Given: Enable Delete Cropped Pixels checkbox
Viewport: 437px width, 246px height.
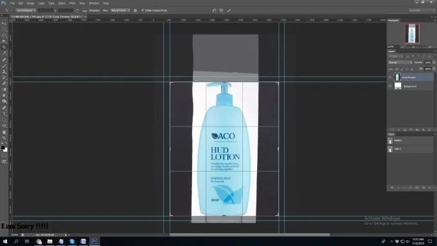Looking at the screenshot, I should (143, 10).
